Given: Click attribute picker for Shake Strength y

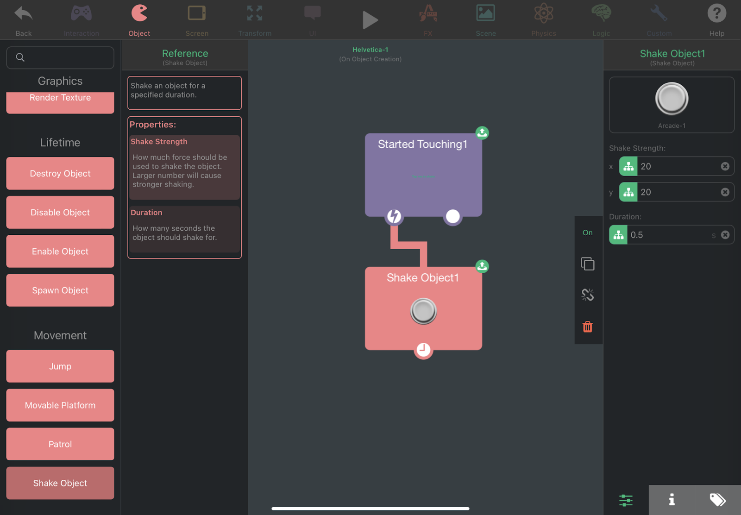Looking at the screenshot, I should tap(628, 192).
